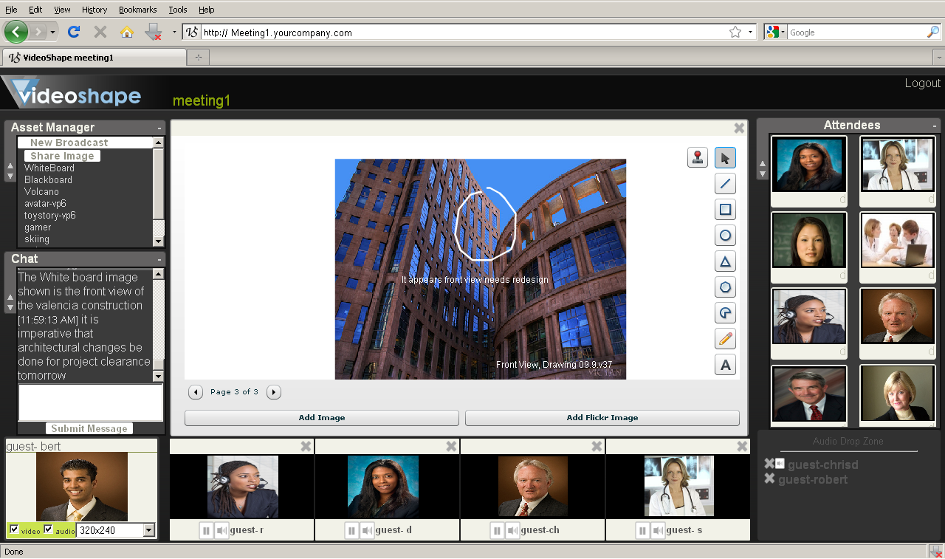This screenshot has height=559, width=945.
Task: Select the line drawing tool
Action: (725, 184)
